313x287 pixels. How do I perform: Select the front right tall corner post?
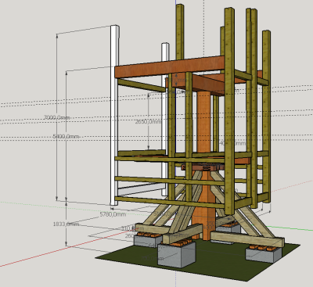pyautogui.click(x=229, y=111)
